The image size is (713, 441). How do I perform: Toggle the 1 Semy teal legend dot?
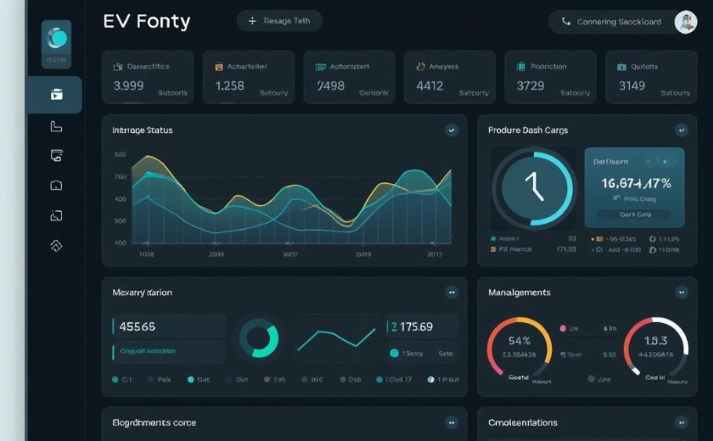tap(394, 353)
